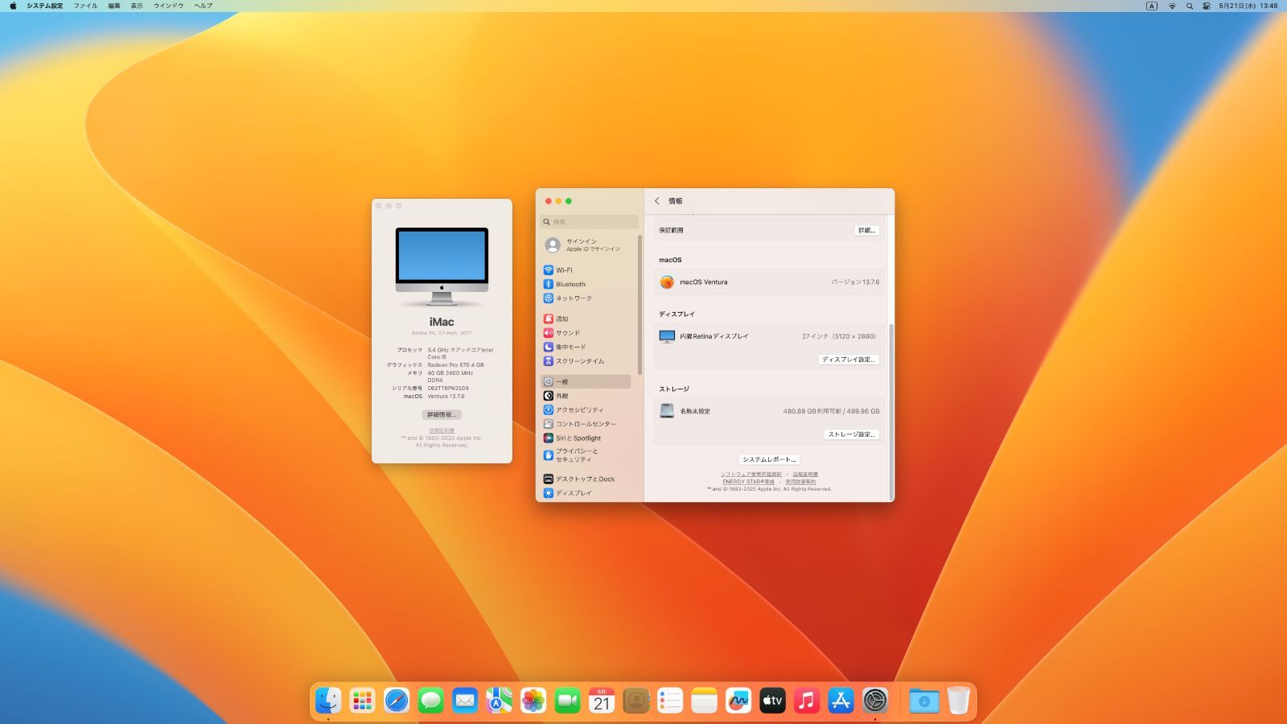Open the ソフトウェア使用許諾契約 link
The image size is (1287, 724).
tap(751, 475)
